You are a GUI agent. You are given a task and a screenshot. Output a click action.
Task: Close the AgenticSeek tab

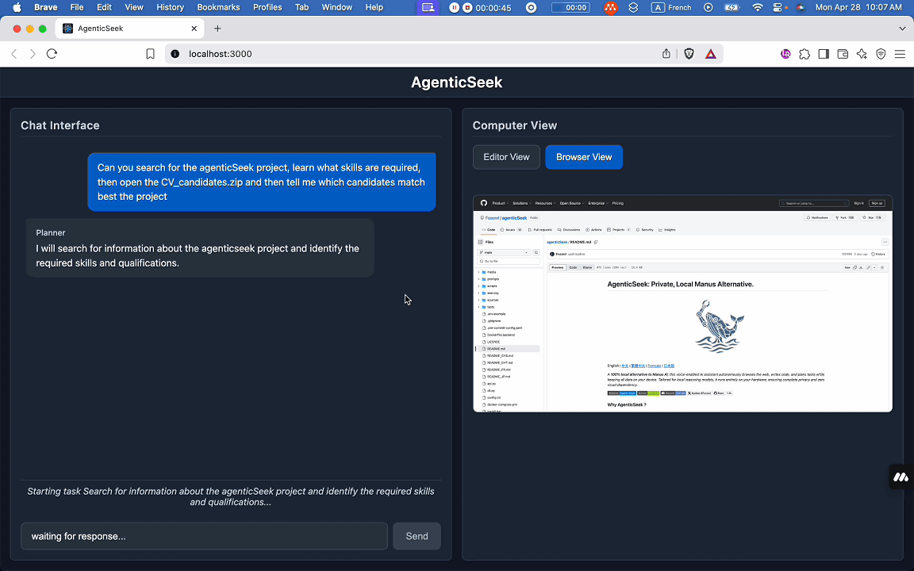click(x=194, y=29)
